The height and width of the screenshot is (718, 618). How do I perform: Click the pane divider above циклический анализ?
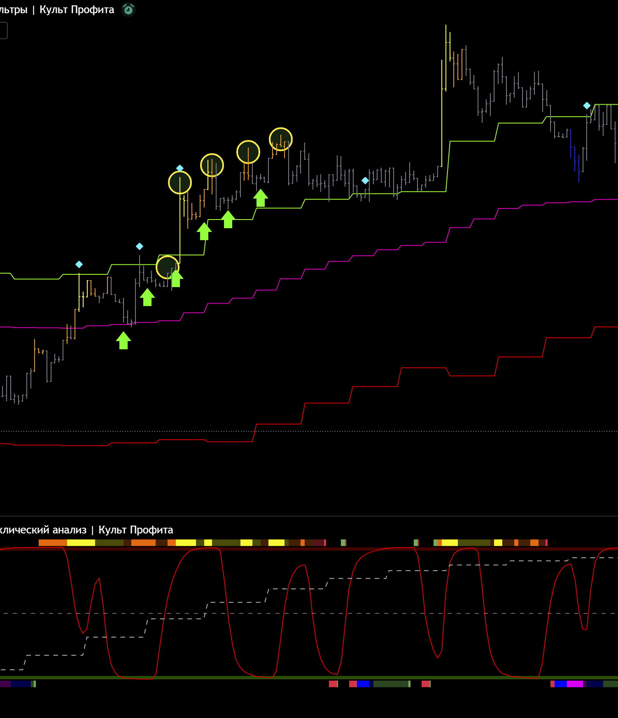(309, 516)
